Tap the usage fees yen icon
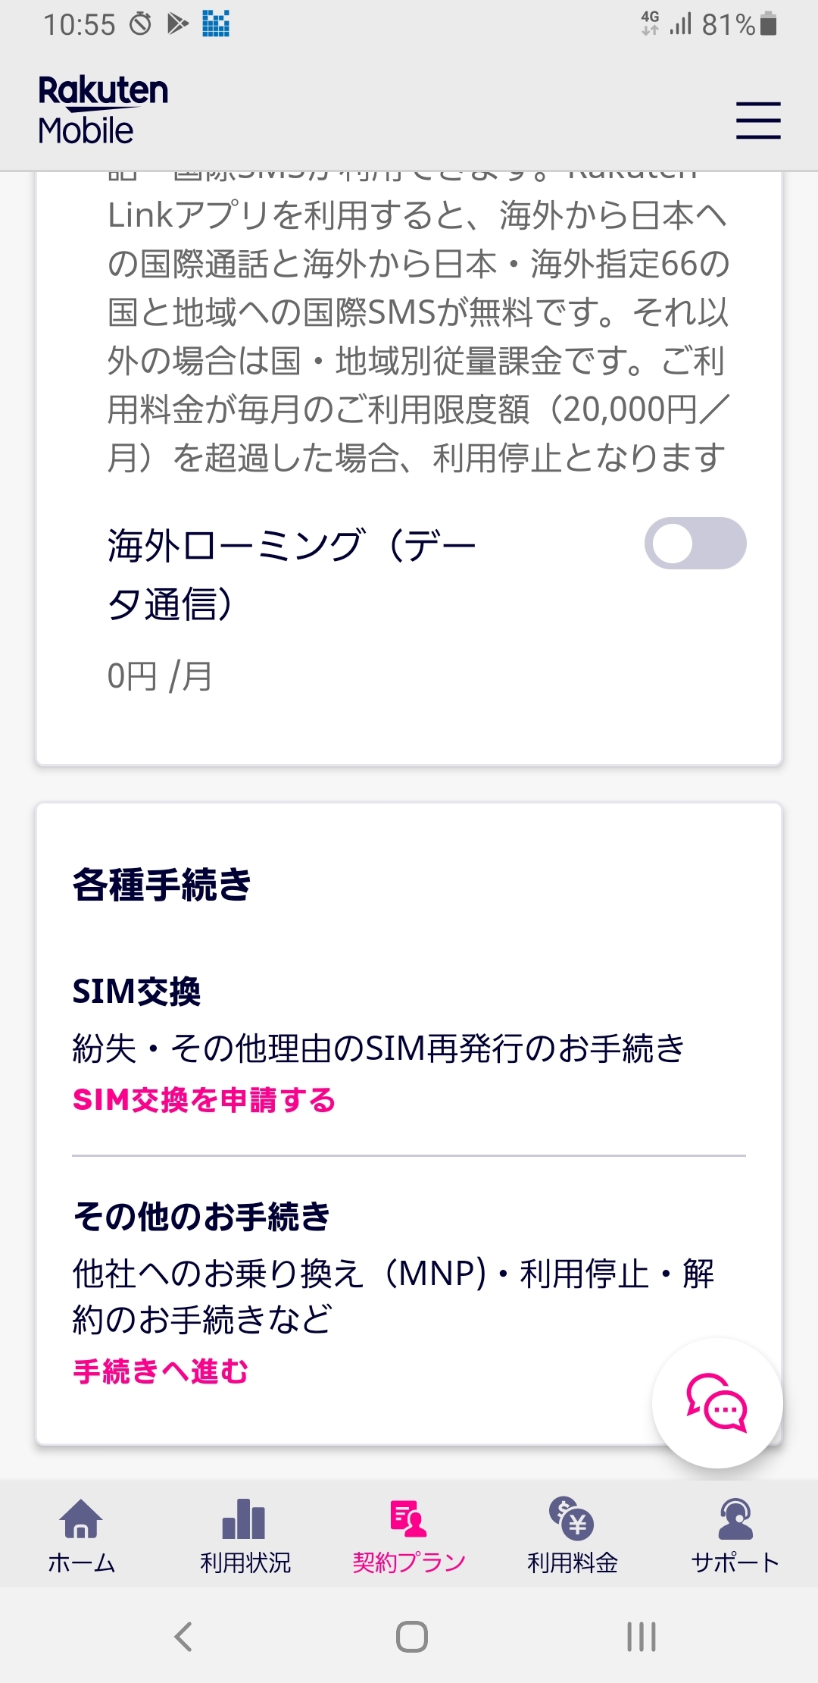This screenshot has height=1683, width=818. point(572,1518)
